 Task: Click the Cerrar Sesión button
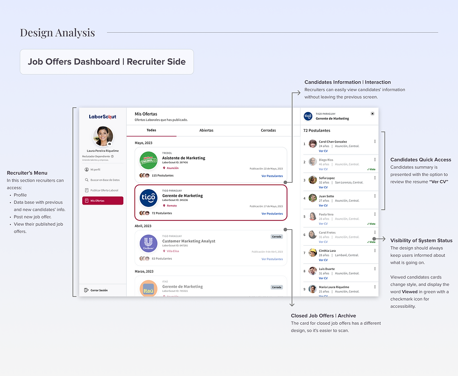(x=98, y=291)
